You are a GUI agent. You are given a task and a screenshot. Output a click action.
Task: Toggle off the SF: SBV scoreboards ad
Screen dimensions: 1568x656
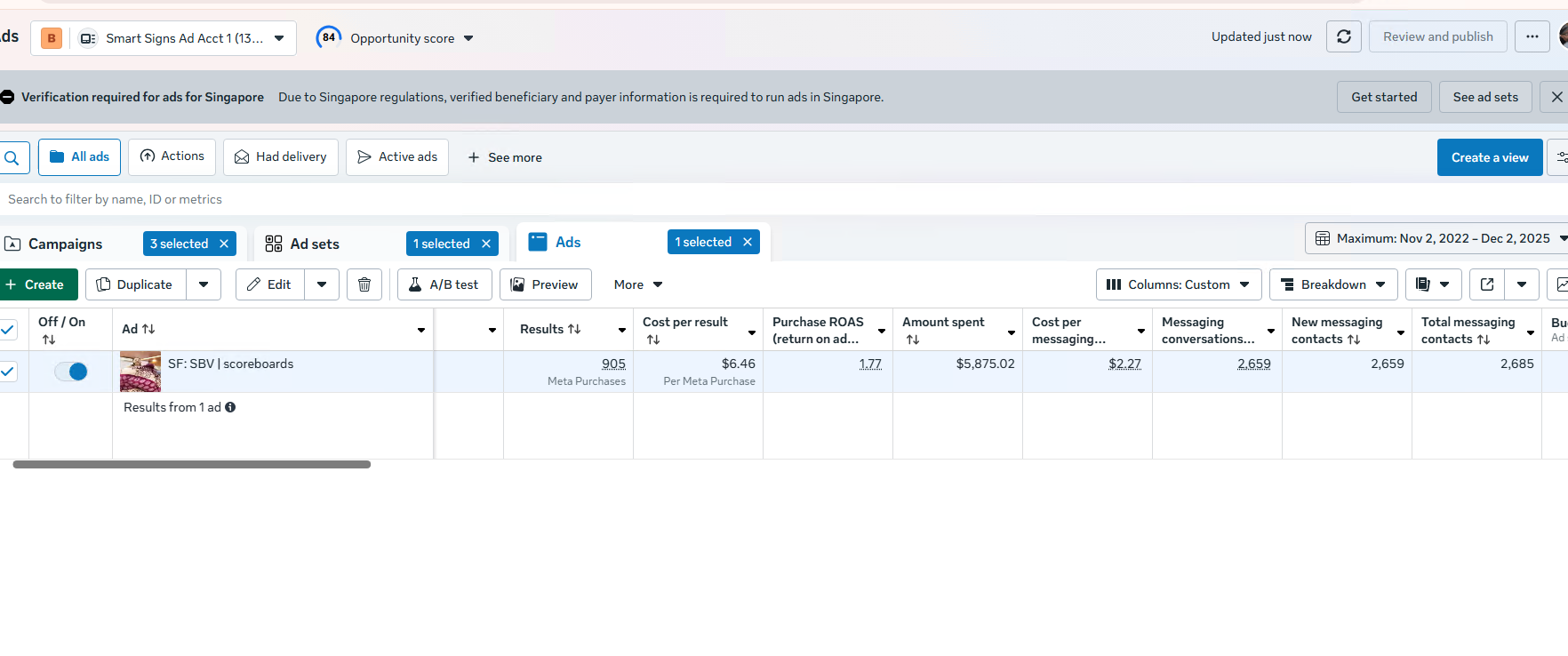71,372
